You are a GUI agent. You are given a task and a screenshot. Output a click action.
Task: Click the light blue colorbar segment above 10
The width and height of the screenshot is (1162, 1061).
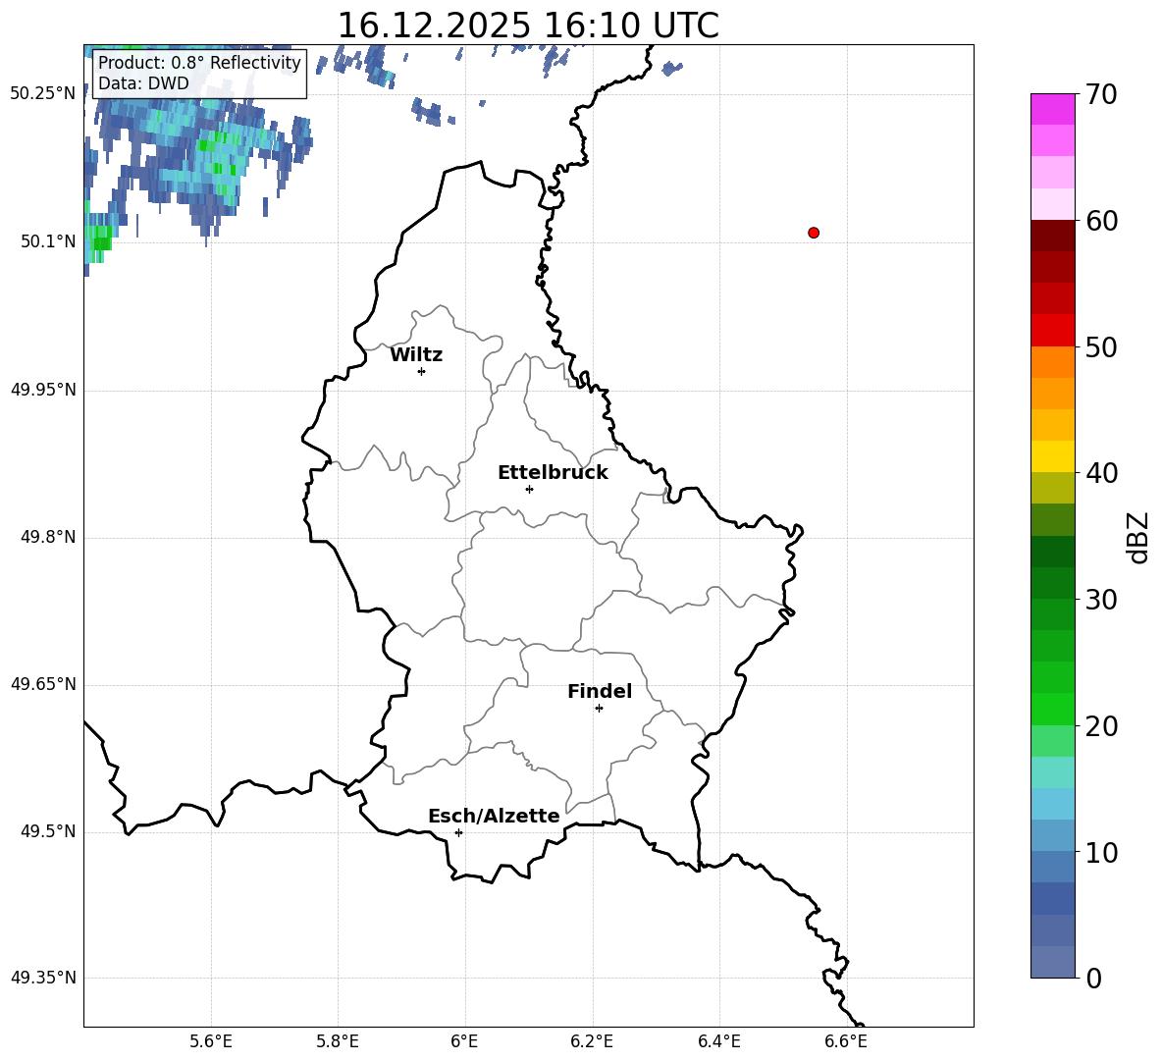[x=1052, y=836]
